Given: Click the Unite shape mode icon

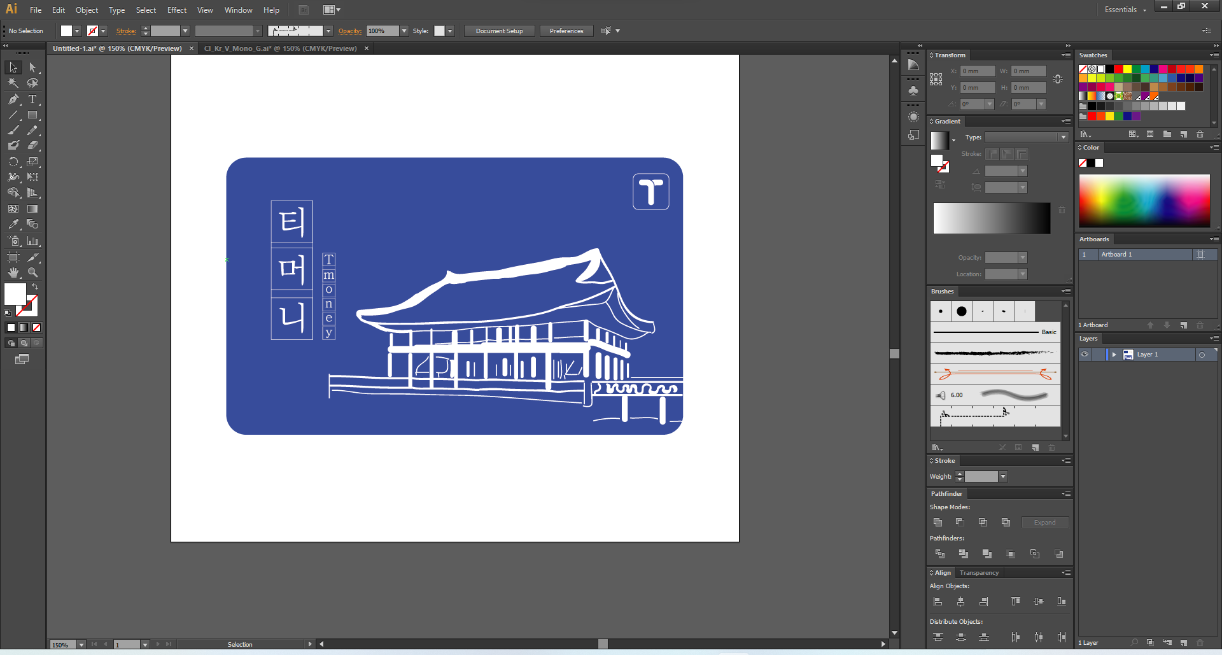Looking at the screenshot, I should [938, 523].
